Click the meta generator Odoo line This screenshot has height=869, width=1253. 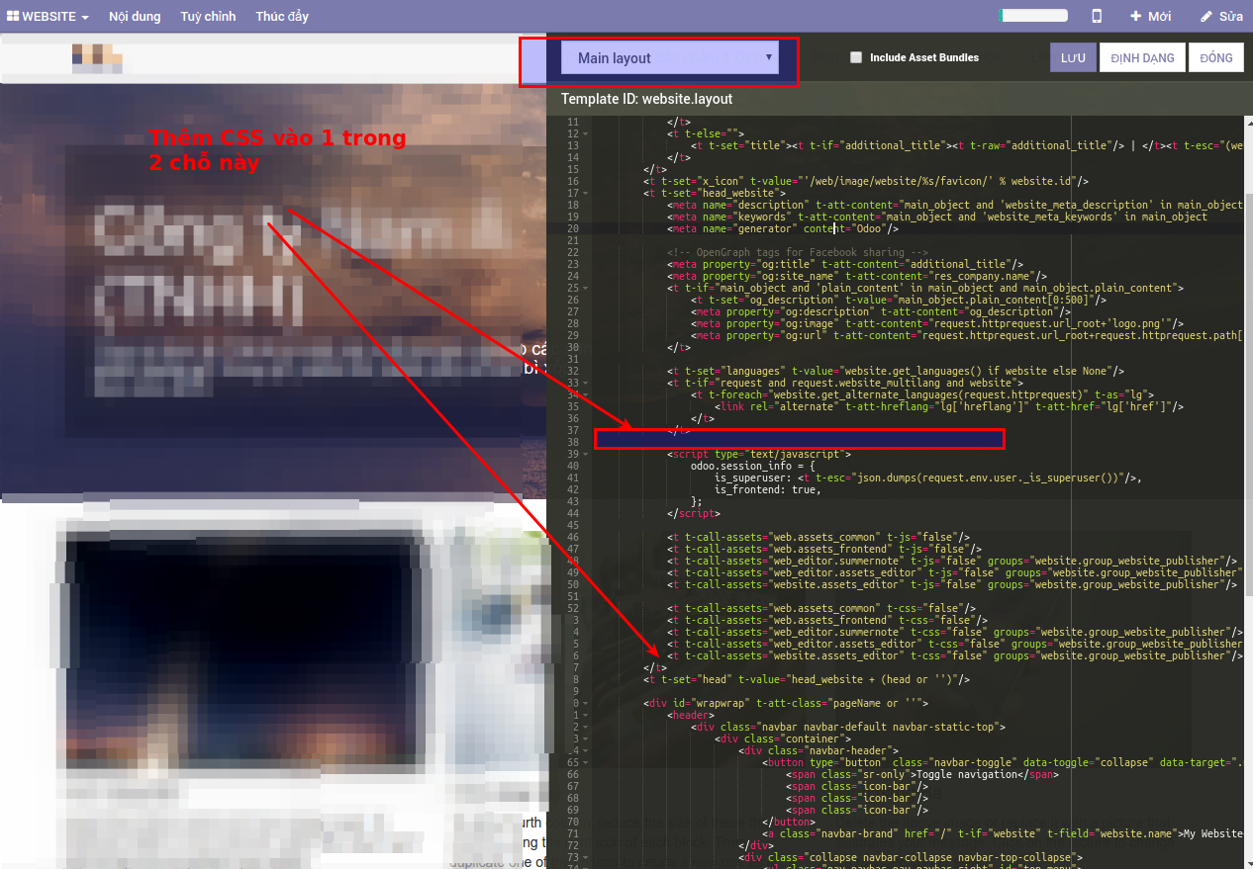pyautogui.click(x=783, y=228)
